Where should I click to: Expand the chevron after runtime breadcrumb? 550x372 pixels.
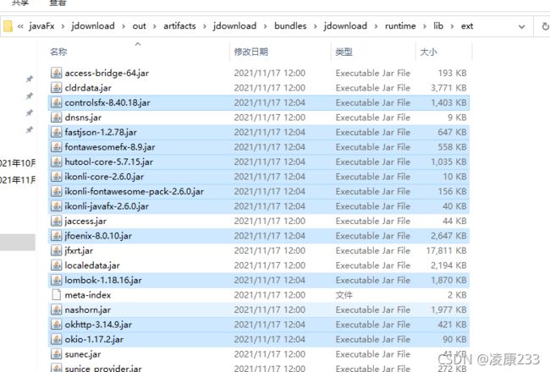coord(425,26)
